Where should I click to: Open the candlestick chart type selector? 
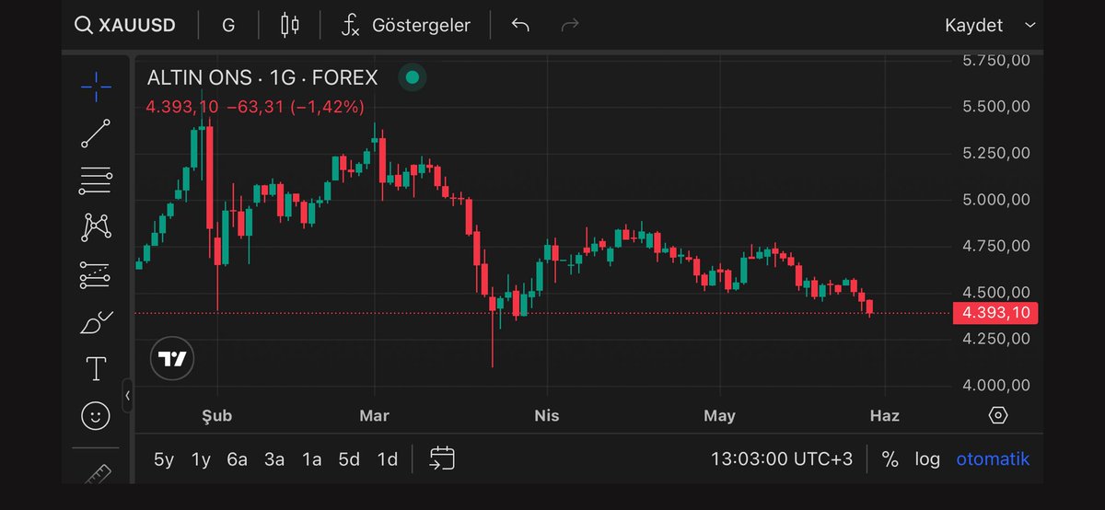point(290,25)
